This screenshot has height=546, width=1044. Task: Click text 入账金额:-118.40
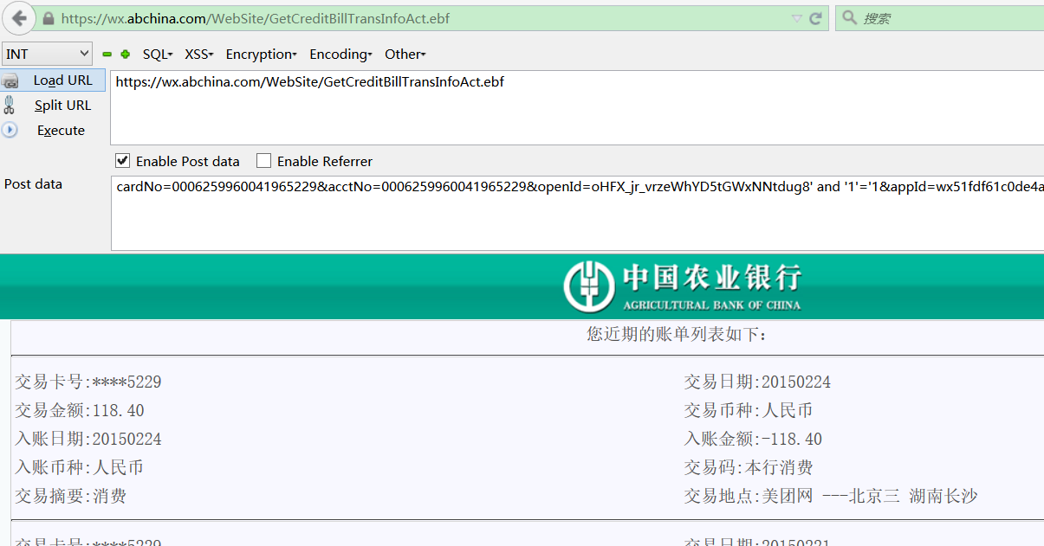click(753, 440)
